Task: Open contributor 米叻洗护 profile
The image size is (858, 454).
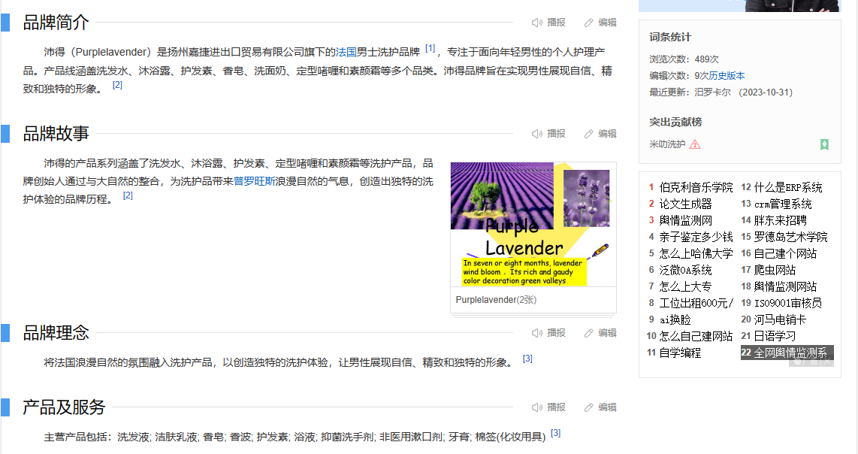Action: coord(667,144)
